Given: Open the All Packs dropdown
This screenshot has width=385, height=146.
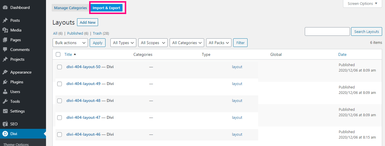Looking at the screenshot, I should [x=219, y=43].
